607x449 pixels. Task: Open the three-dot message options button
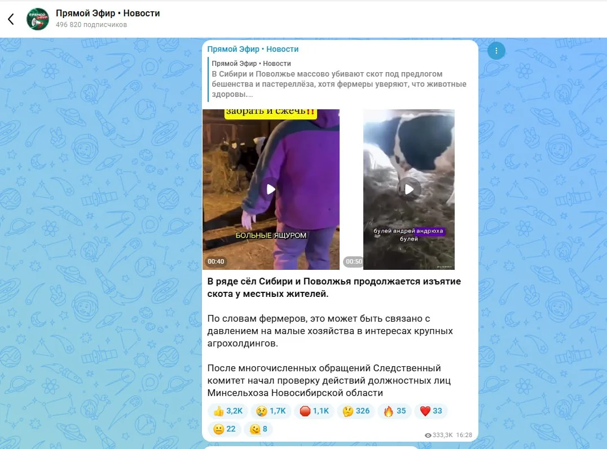pyautogui.click(x=496, y=51)
